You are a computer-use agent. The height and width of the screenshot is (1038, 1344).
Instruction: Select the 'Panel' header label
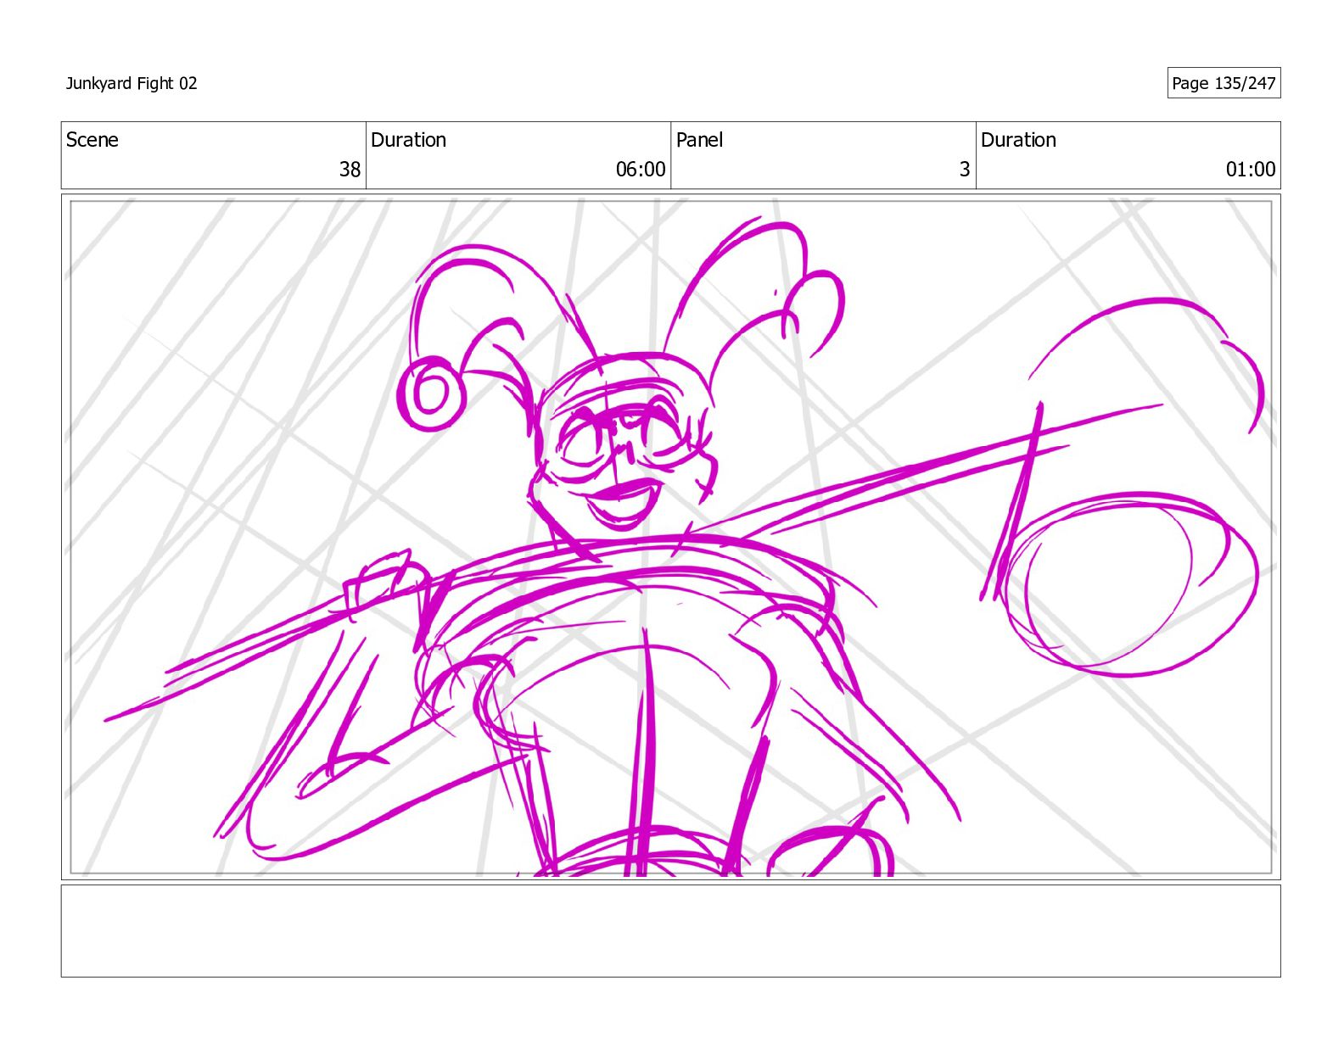[x=699, y=140]
